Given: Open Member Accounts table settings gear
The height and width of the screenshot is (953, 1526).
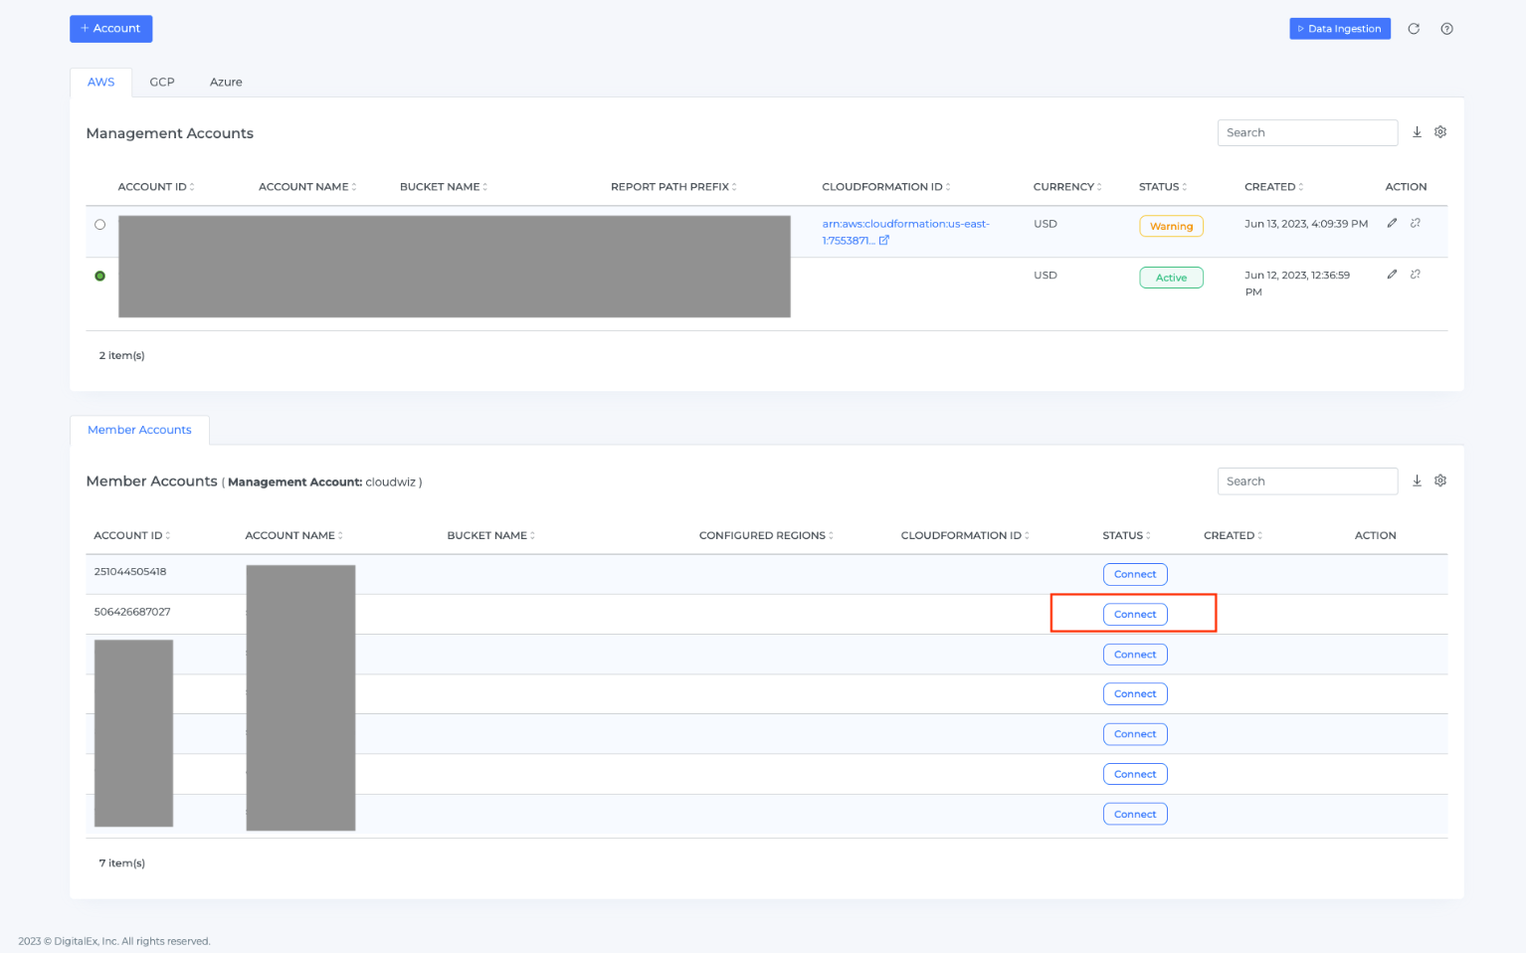Looking at the screenshot, I should pyautogui.click(x=1439, y=480).
